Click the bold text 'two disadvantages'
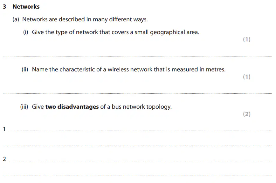 tap(72, 107)
